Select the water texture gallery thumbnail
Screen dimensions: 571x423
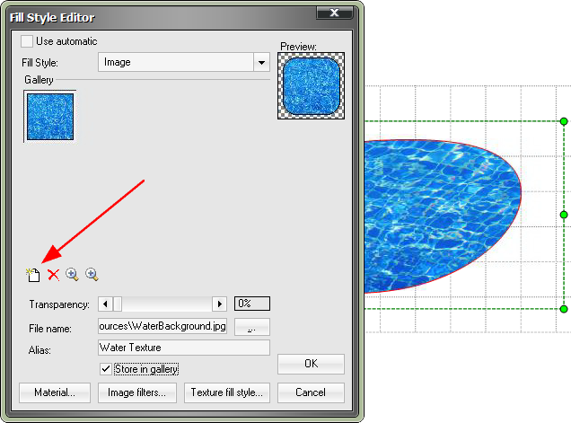click(50, 117)
